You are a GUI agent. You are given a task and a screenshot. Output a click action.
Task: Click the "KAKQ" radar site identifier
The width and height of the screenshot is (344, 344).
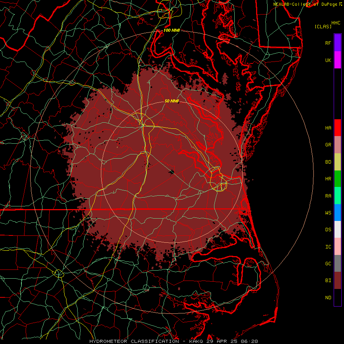point(196,341)
